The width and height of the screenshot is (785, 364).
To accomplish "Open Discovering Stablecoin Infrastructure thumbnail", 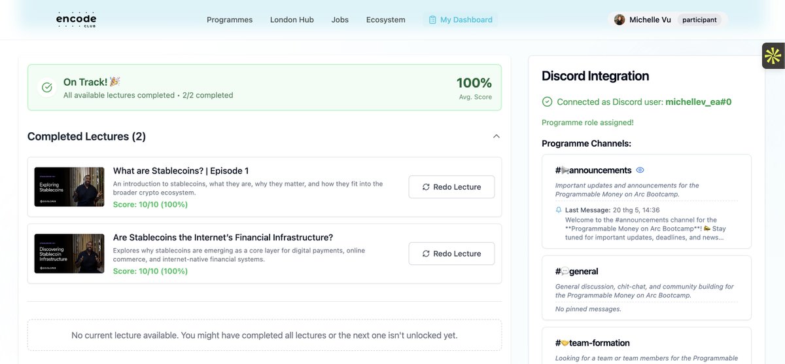I will coord(69,253).
